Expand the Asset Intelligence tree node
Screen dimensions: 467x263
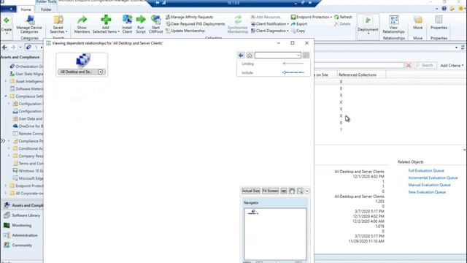(6, 81)
